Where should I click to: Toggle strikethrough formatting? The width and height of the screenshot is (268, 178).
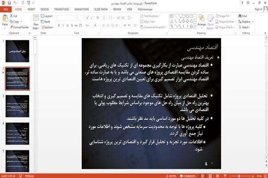(76, 25)
